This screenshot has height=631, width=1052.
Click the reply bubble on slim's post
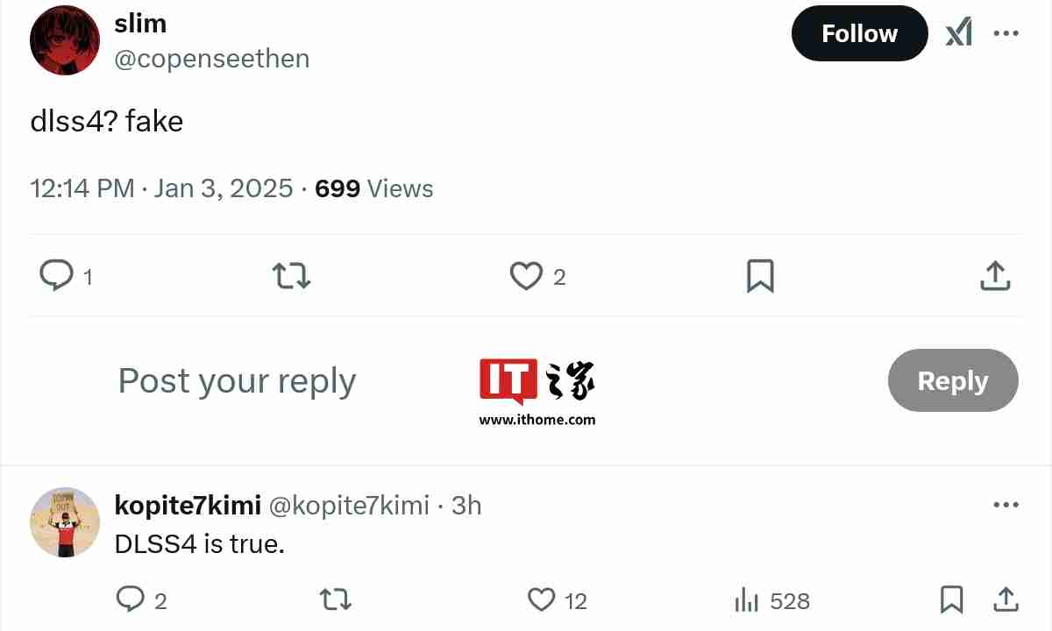57,276
